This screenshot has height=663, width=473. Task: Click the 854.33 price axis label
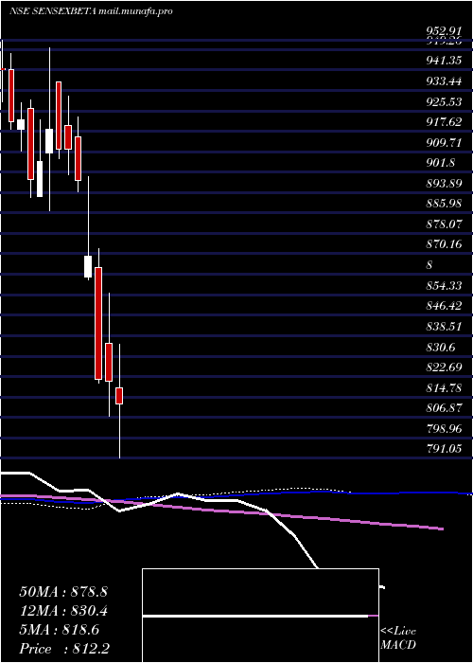pos(444,285)
